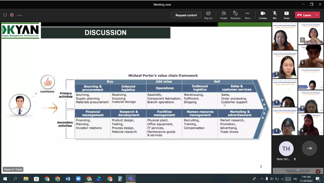Open the notification center
This screenshot has height=183, width=324.
point(318,179)
